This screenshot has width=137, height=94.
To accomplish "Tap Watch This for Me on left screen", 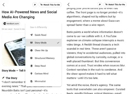I will (50, 5).
